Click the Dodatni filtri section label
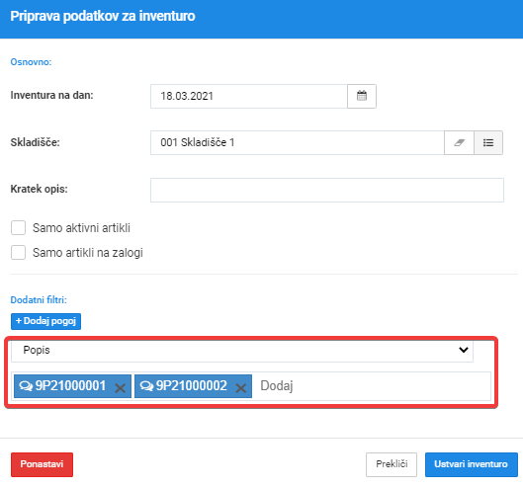523x489 pixels. pos(39,300)
